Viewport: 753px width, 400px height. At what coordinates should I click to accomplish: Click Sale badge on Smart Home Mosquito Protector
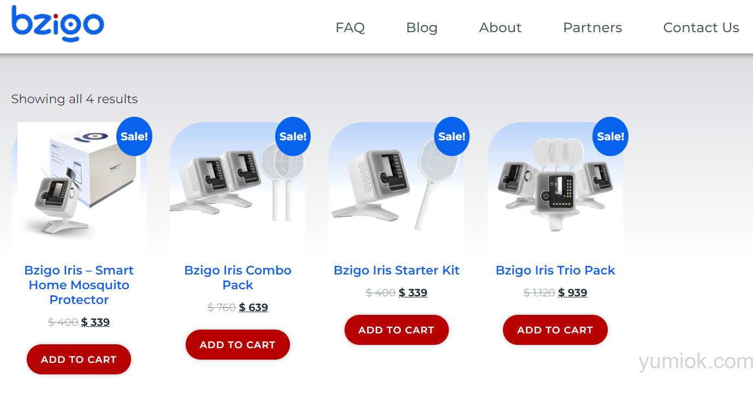coord(134,136)
